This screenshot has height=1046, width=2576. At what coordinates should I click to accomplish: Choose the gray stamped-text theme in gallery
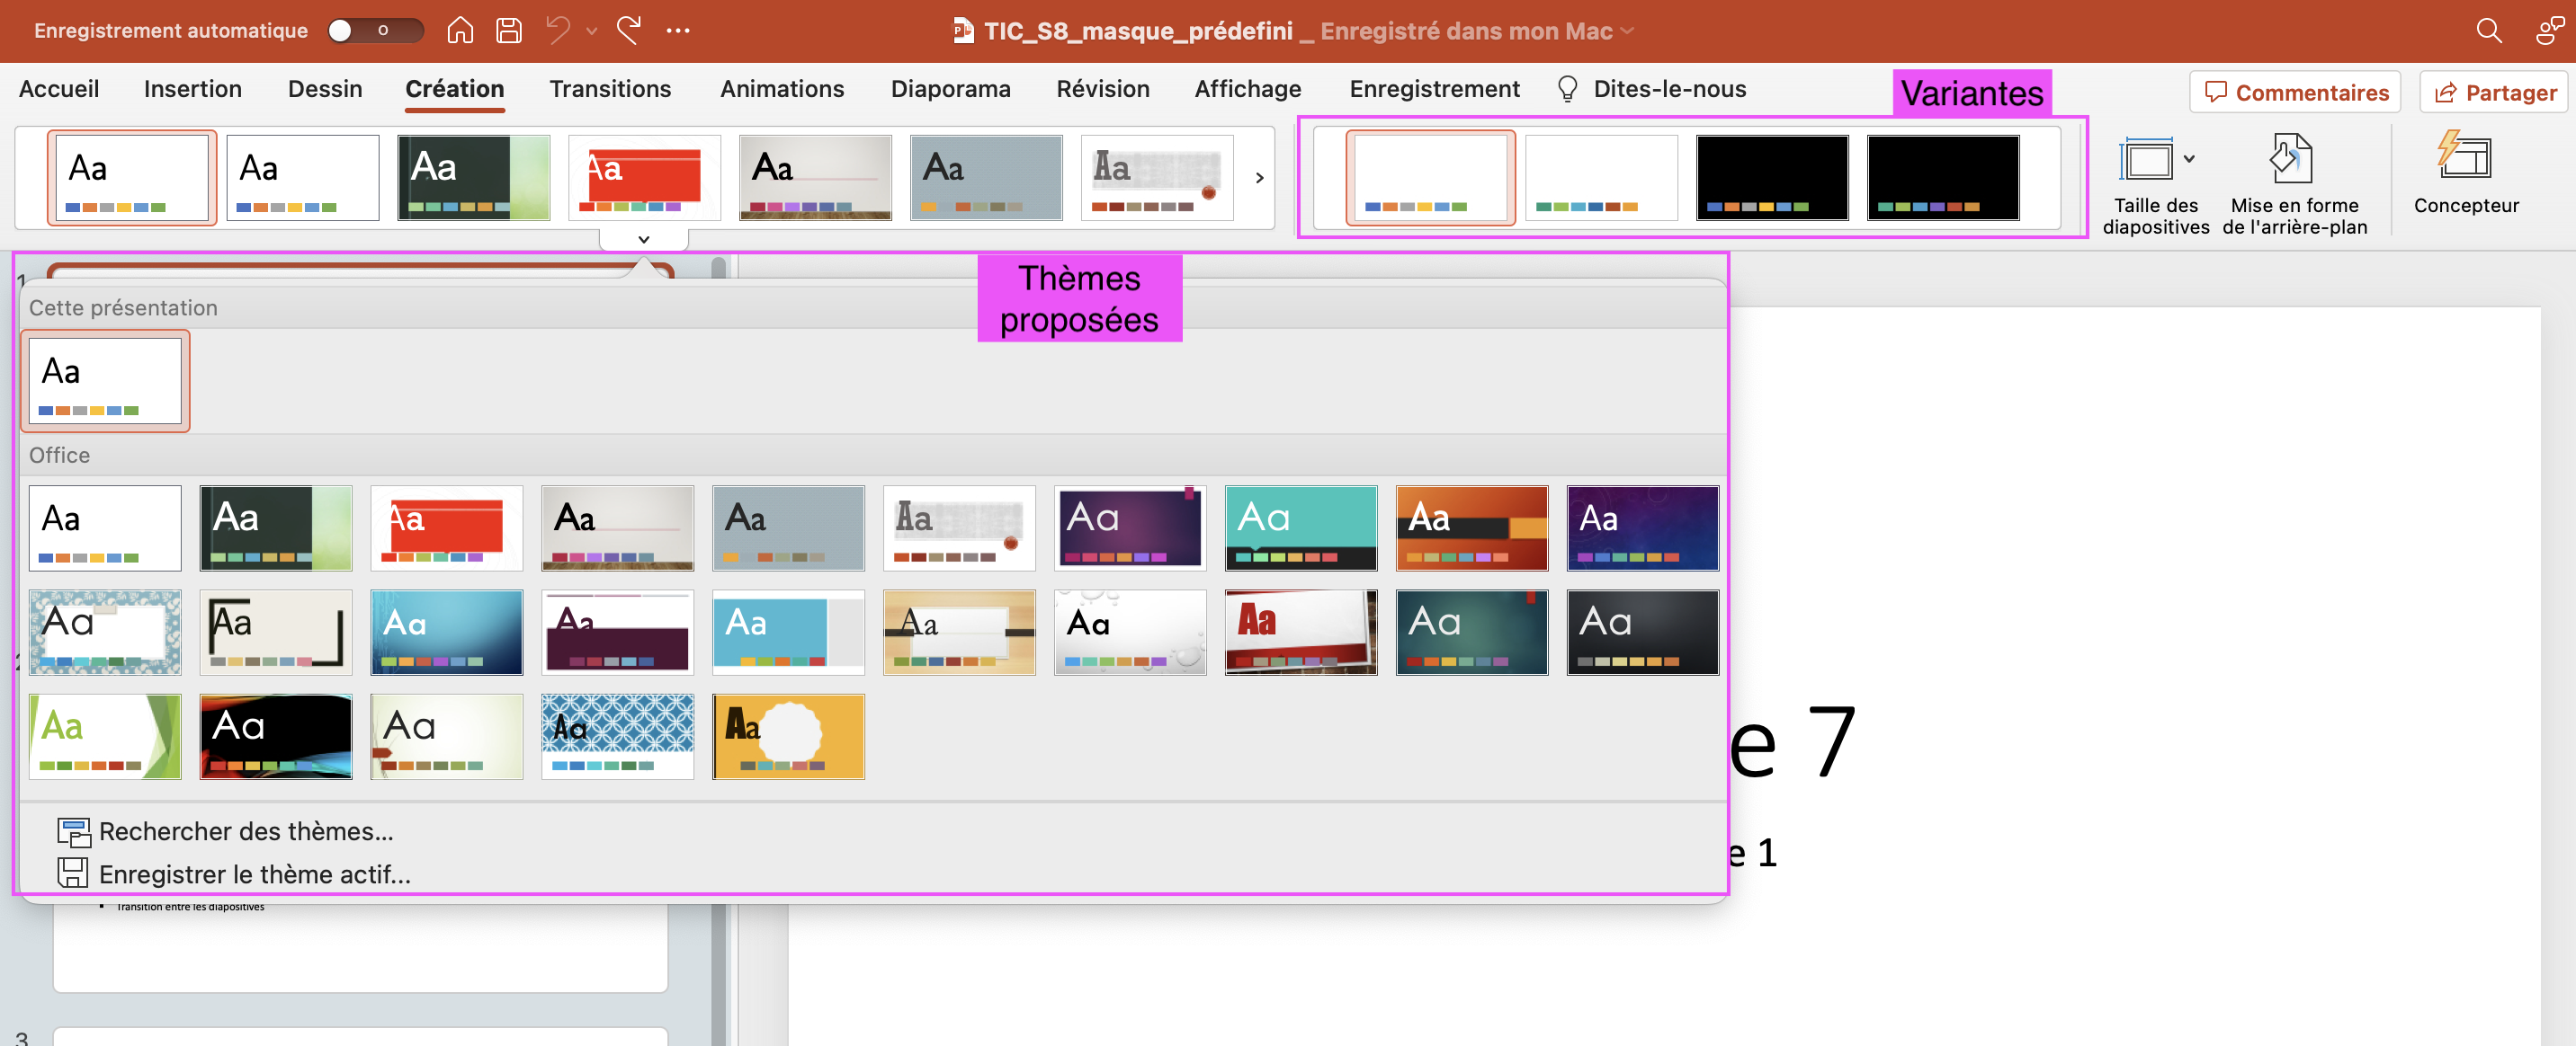point(960,528)
